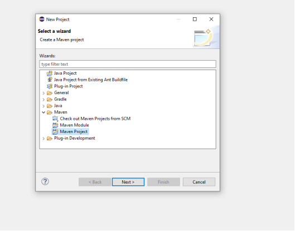Expand the Java category
This screenshot has height=231, width=295.
coord(43,106)
